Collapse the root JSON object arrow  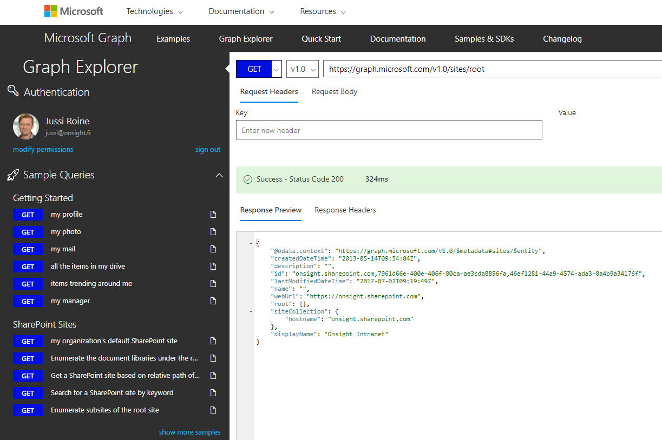[x=251, y=243]
